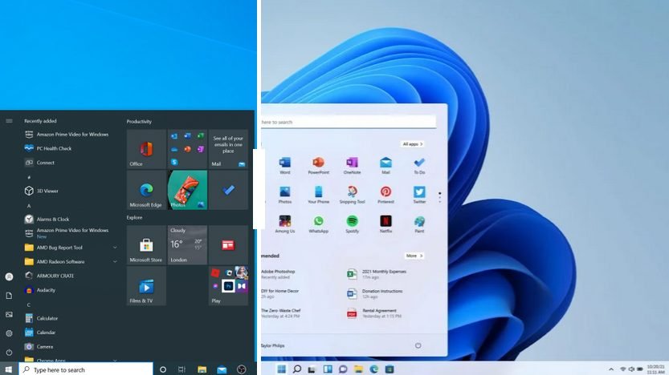Open 'Donation Instructions' recommended document
Image resolution: width=669 pixels, height=375 pixels.
[375, 294]
